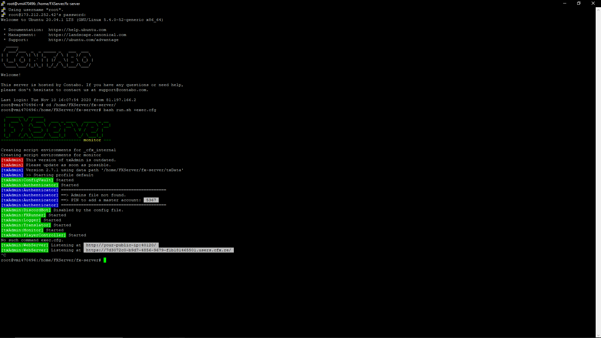Image resolution: width=601 pixels, height=338 pixels.
Task: Close the PuTTY terminal window
Action: pos(593,3)
